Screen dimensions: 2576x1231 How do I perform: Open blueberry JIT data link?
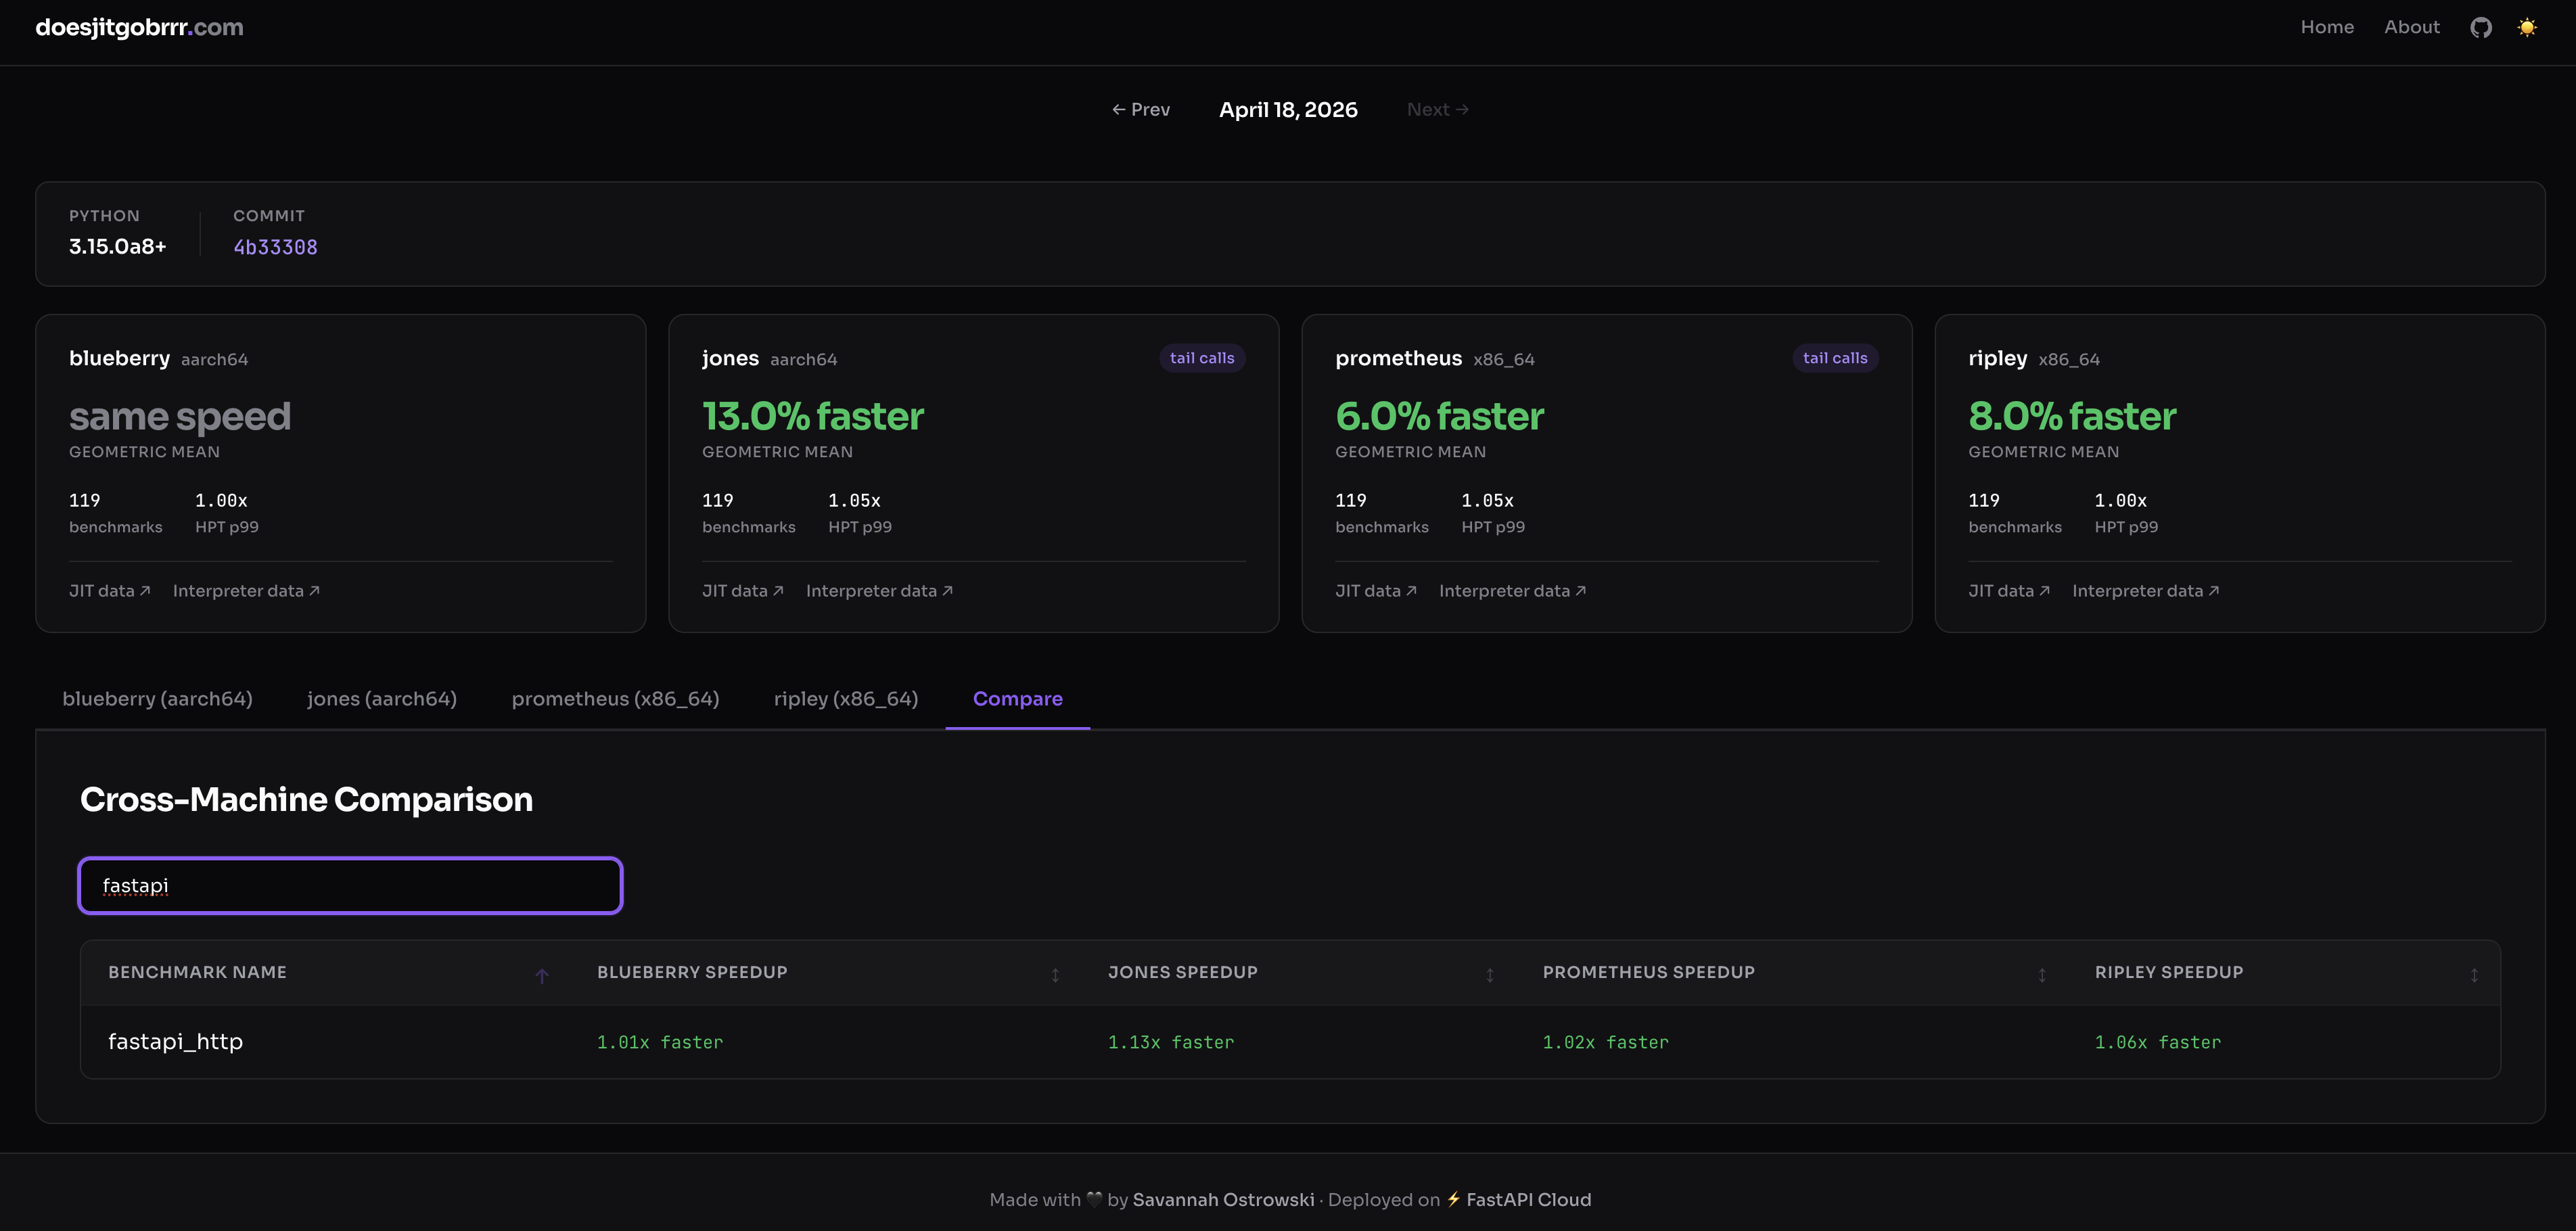pos(109,591)
